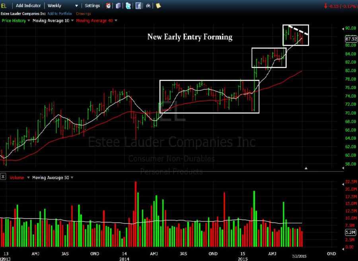Click the Moving Average 50 label
The height and width of the screenshot is (261, 358).
point(51,177)
